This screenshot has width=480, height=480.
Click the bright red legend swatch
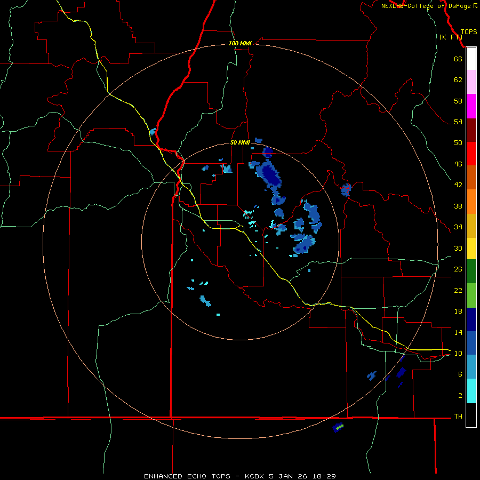pyautogui.click(x=471, y=154)
